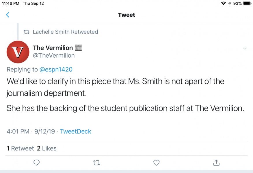Open The Vermilion display name
The image size is (253, 173).
[53, 48]
